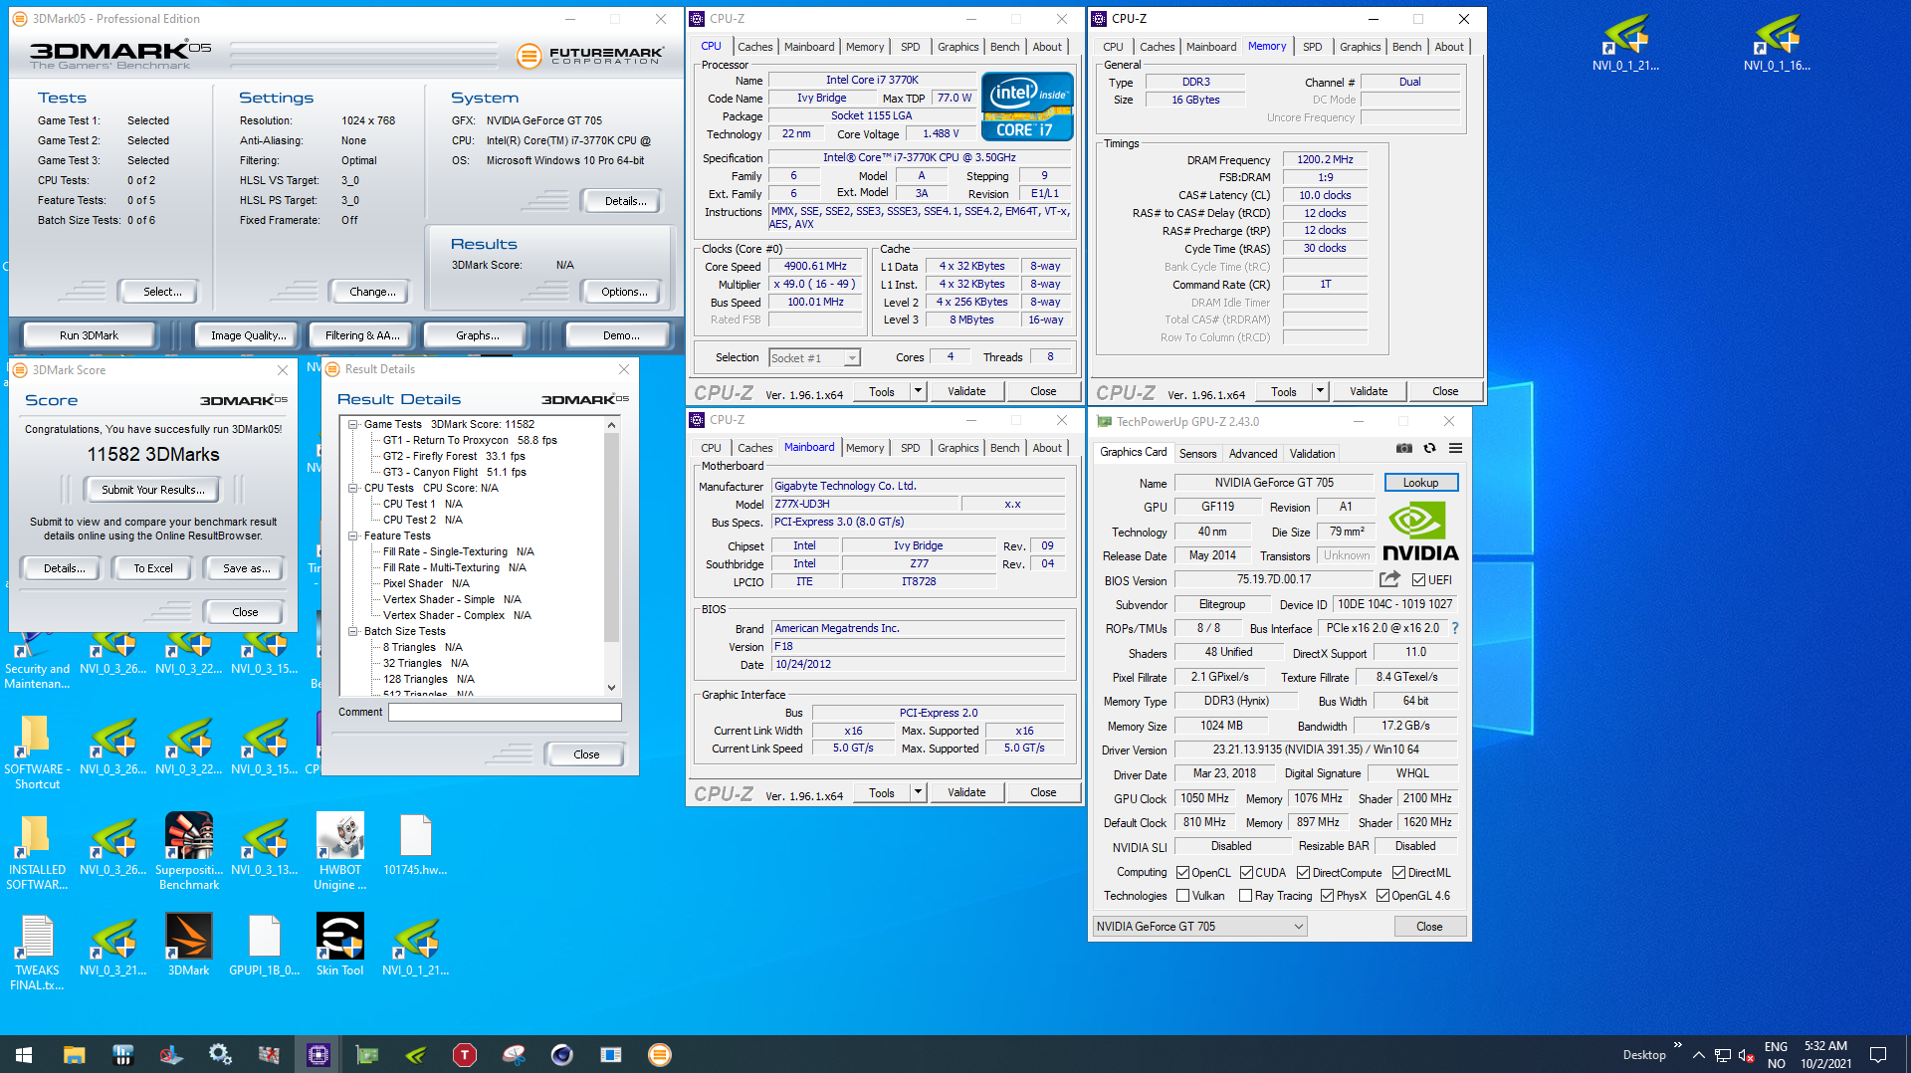Screen dimensions: 1911x1073
Task: Click the purple CPU-Z taskbar icon
Action: pos(318,1054)
